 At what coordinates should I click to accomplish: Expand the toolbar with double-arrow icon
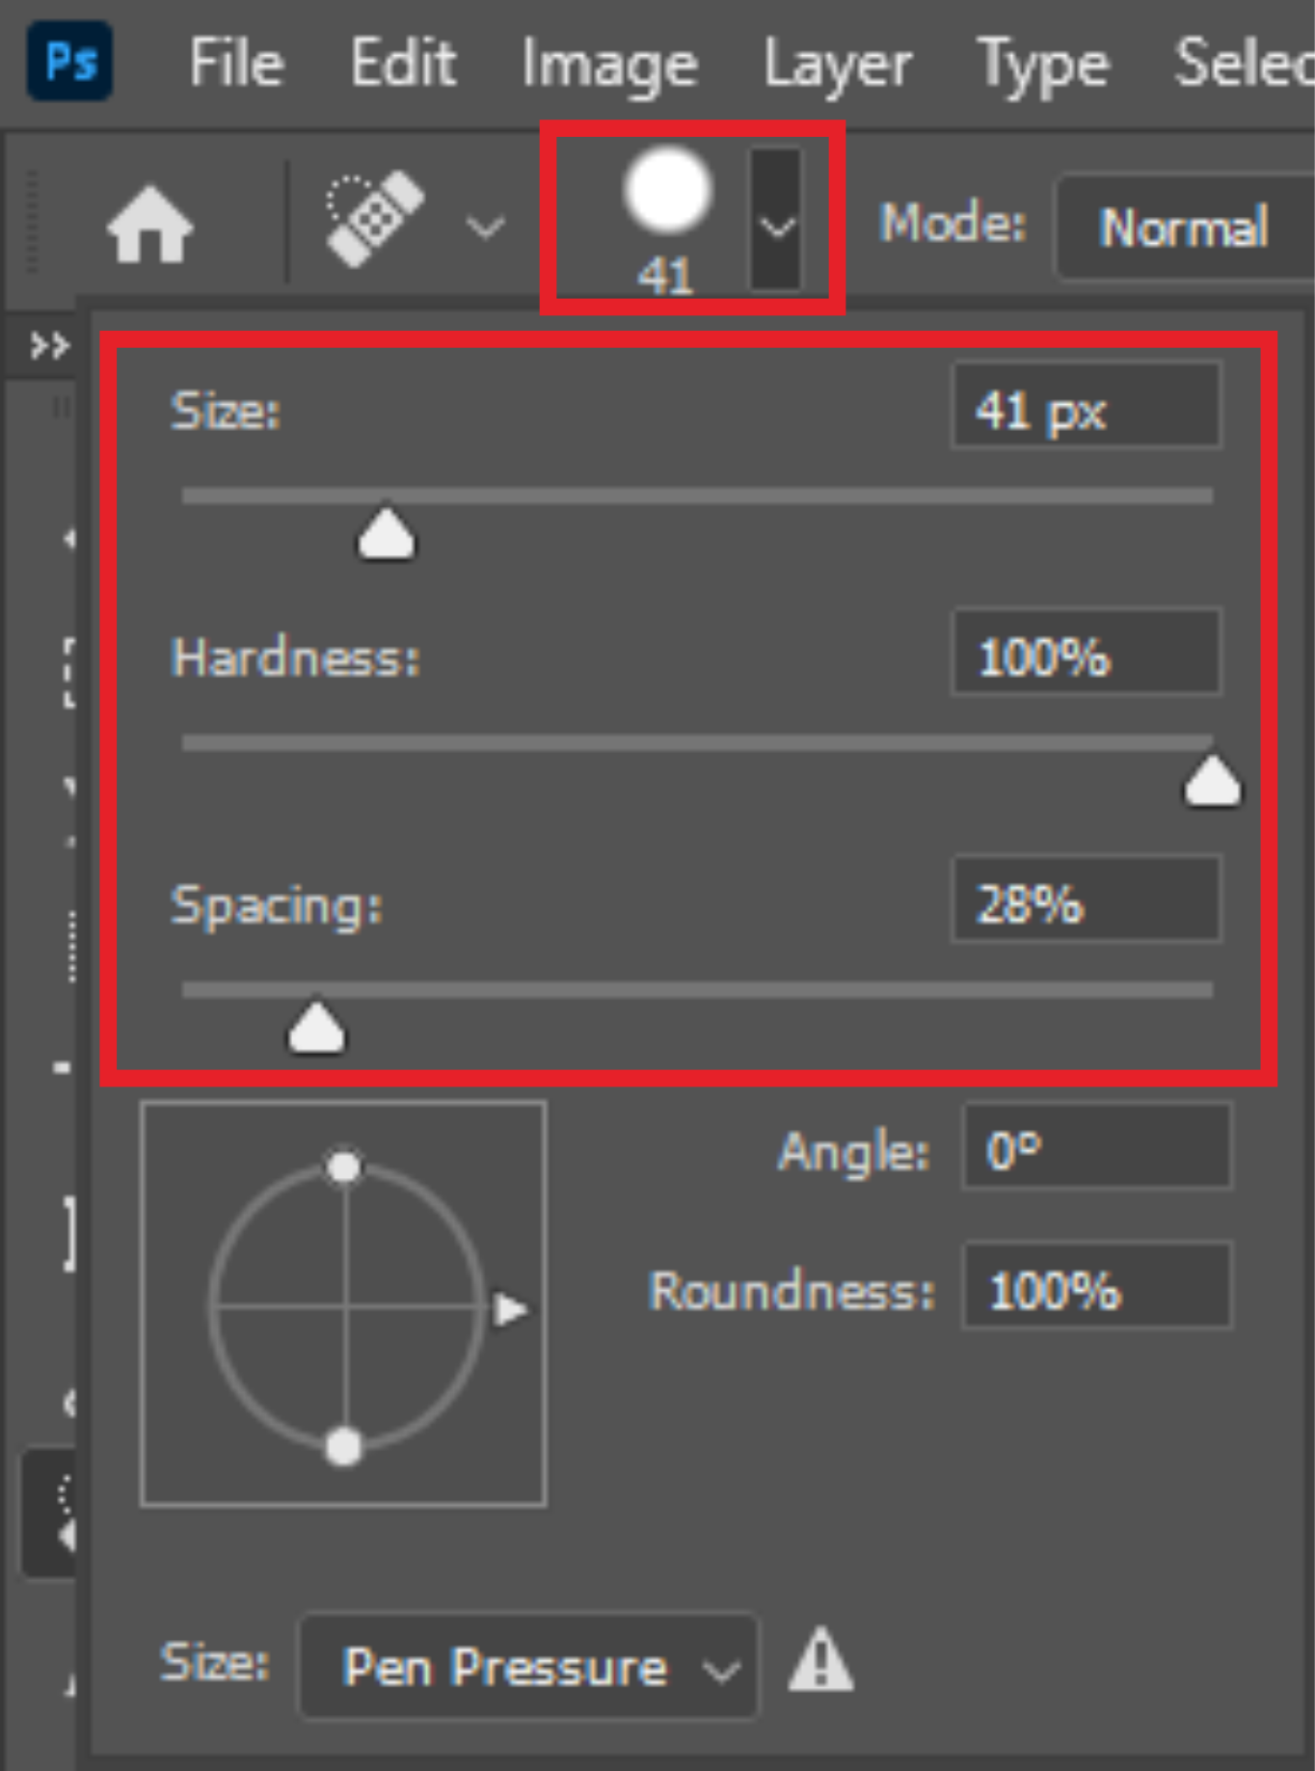pyautogui.click(x=49, y=344)
